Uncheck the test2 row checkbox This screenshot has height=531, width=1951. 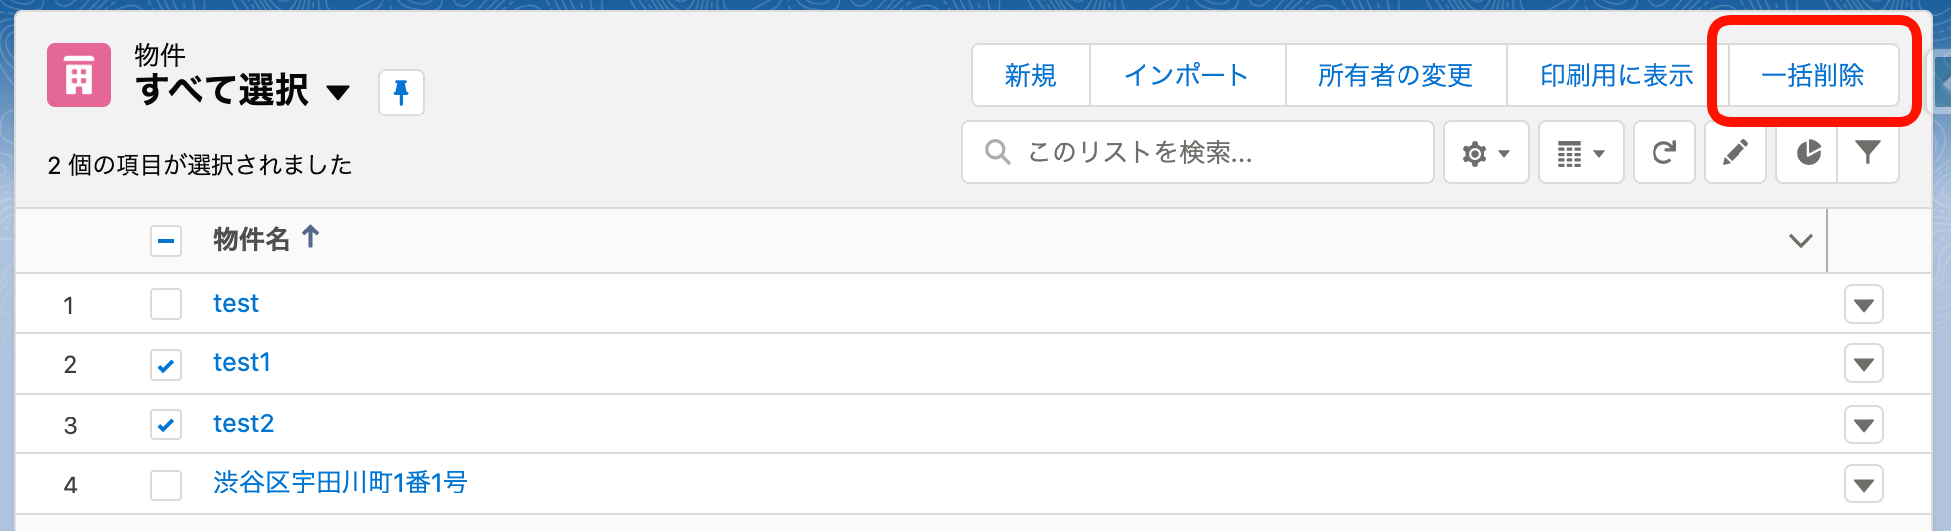[166, 425]
